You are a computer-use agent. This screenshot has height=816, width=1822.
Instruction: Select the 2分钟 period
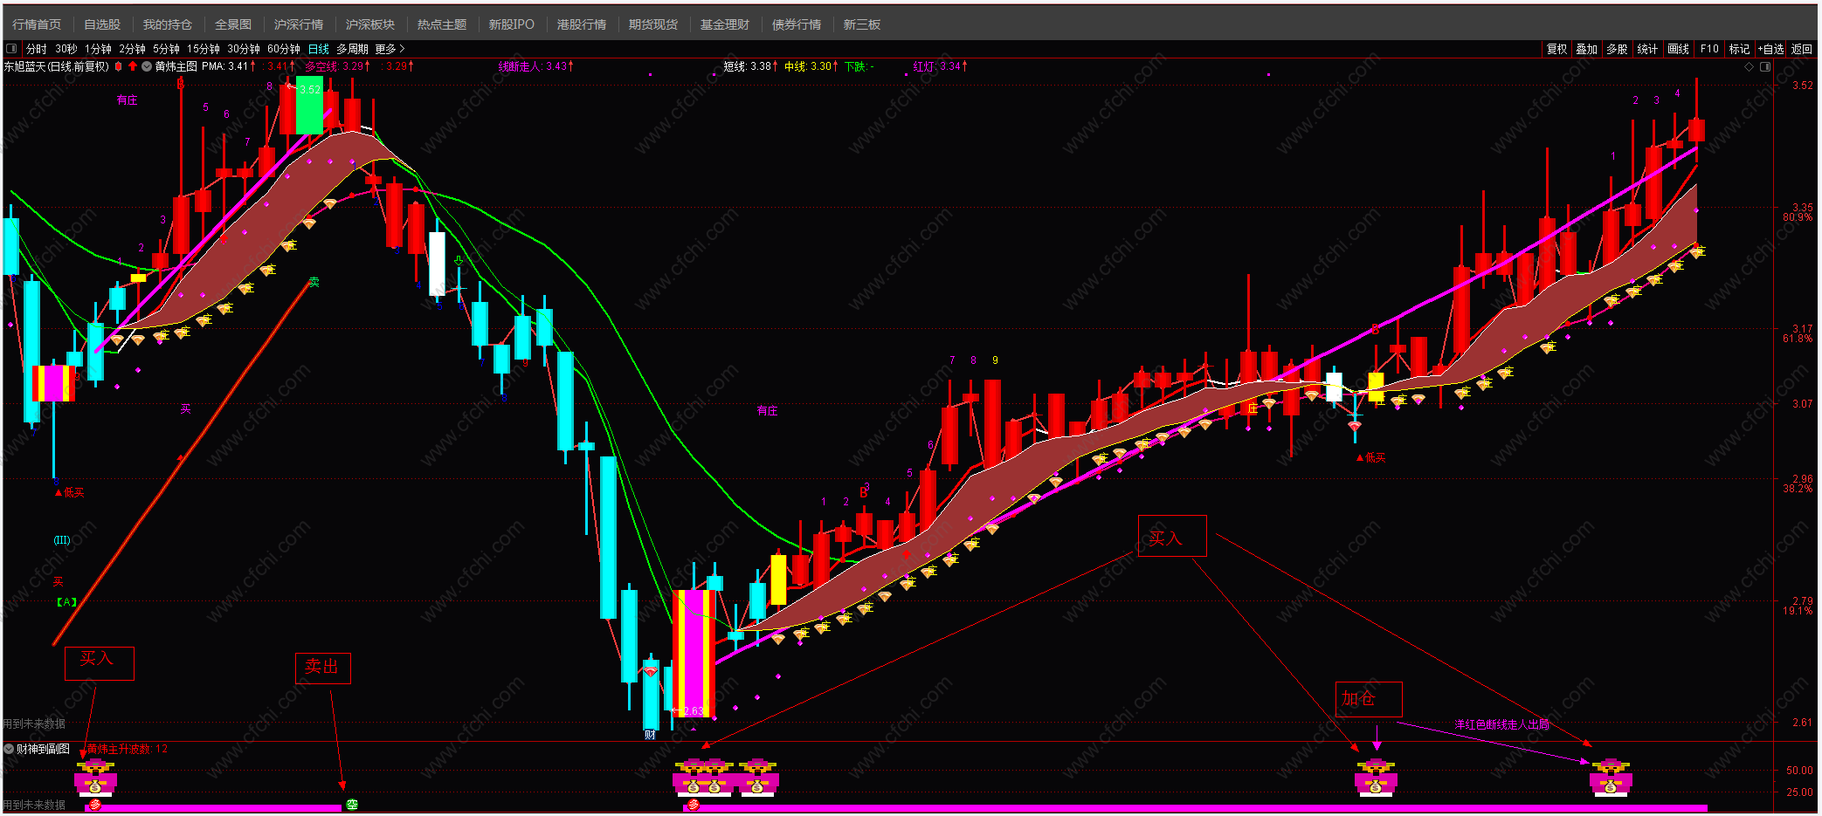coord(132,49)
